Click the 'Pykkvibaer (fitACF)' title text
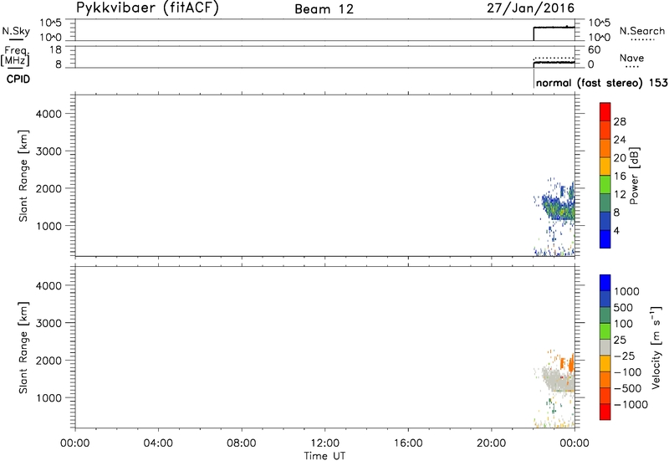The image size is (669, 461). pos(148,8)
